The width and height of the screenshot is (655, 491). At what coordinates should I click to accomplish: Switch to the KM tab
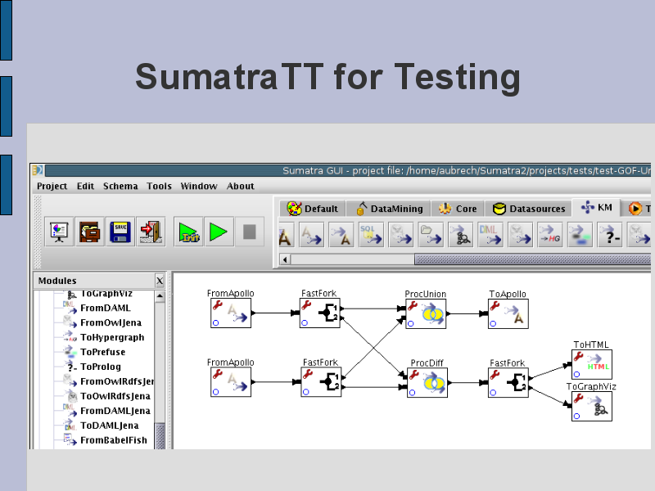[x=597, y=207]
